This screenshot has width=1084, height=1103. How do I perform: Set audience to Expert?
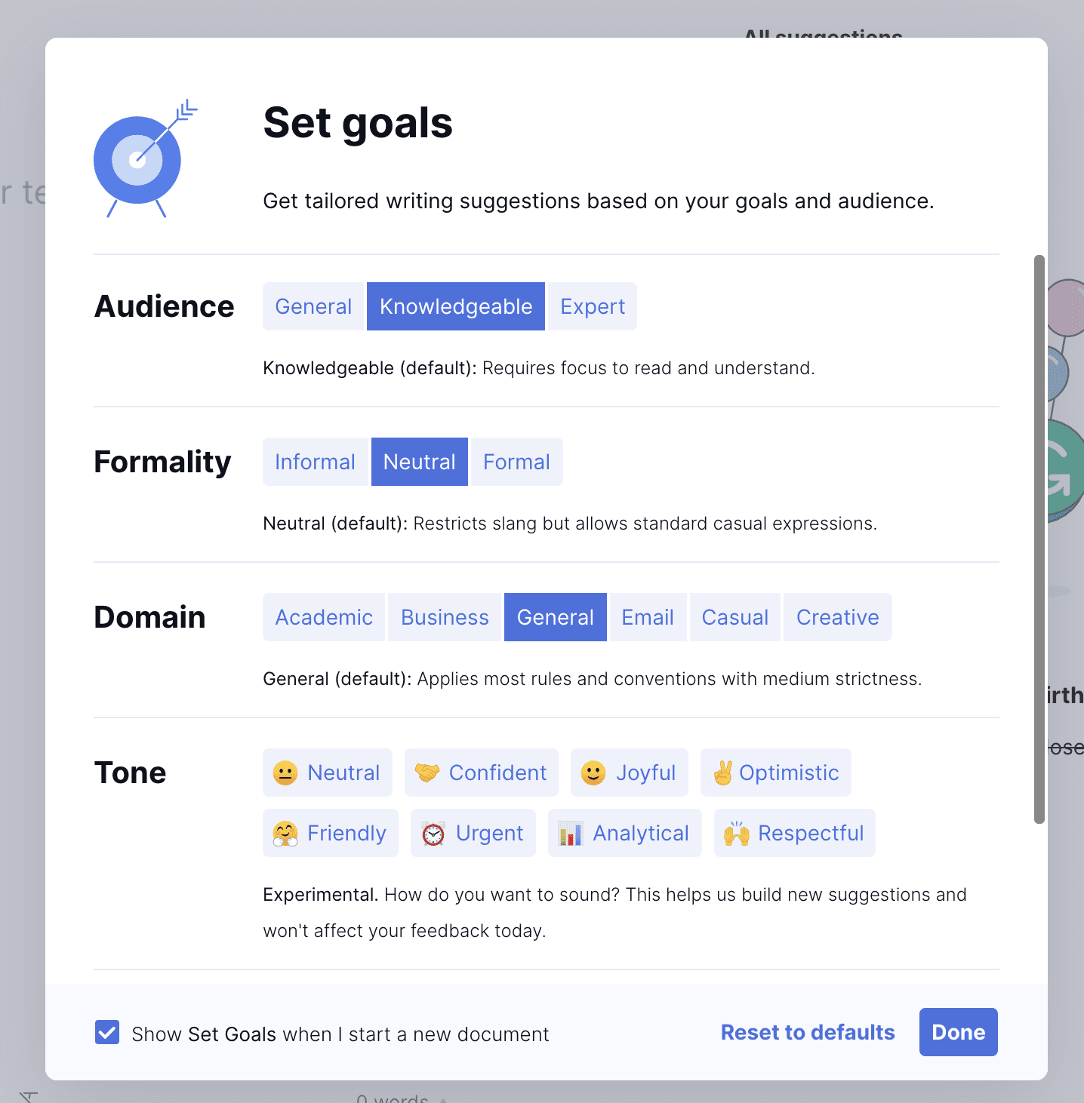593,306
